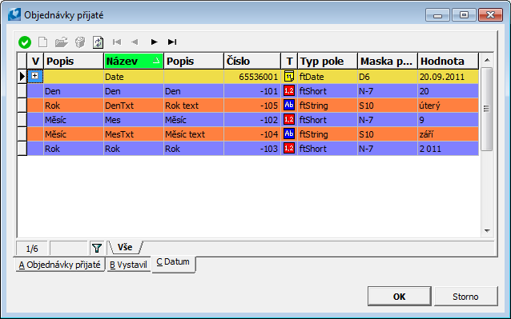511x319 pixels.
Task: Go to previous record arrow
Action: [x=135, y=42]
